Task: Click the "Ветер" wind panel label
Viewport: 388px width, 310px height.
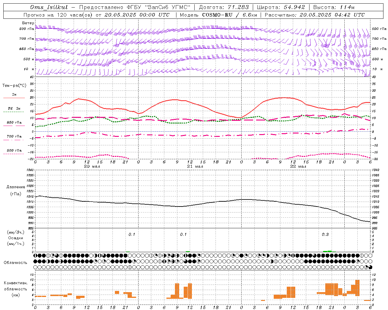Action: [28, 23]
